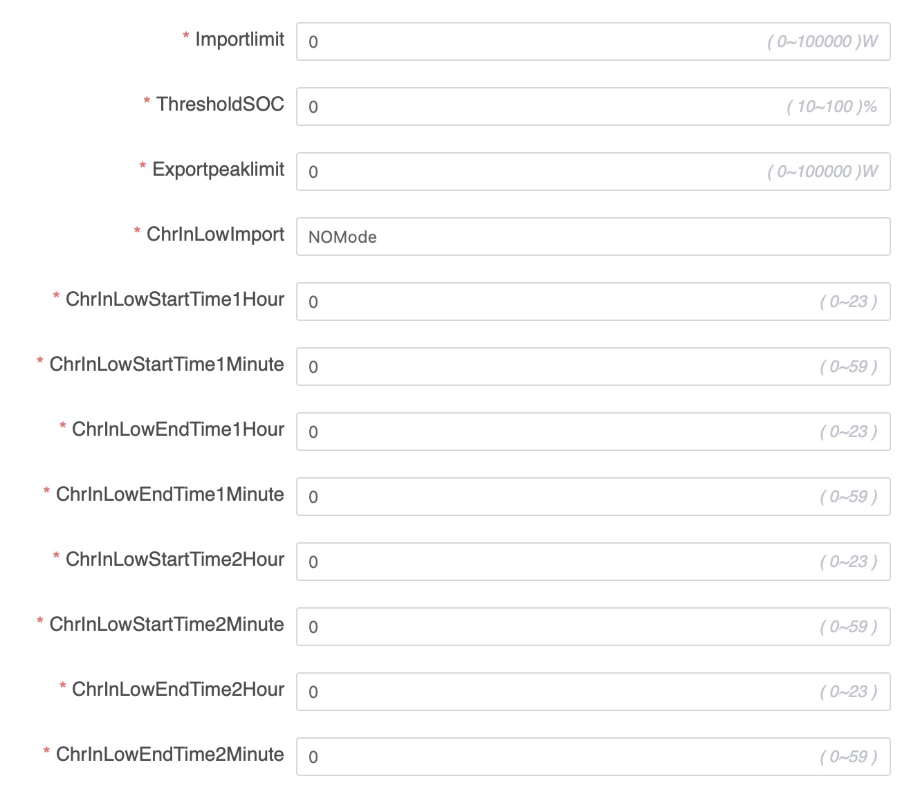Open the ChrInLowImport NOMode dropdown

pos(593,237)
